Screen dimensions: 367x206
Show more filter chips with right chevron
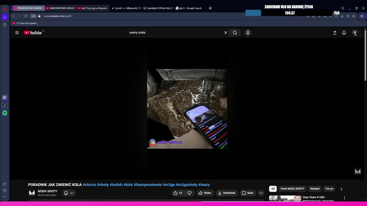(341, 189)
